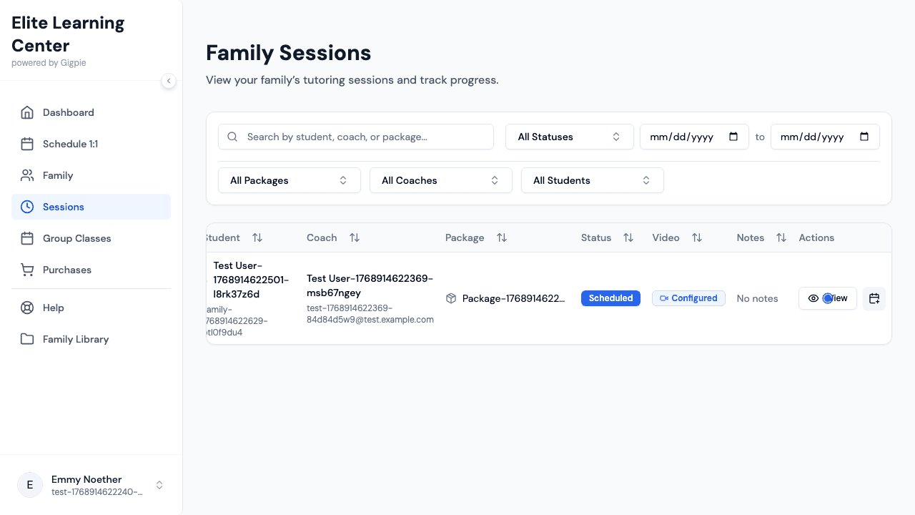Viewport: 915px width, 515px height.
Task: Click the search by student input field
Action: point(356,137)
